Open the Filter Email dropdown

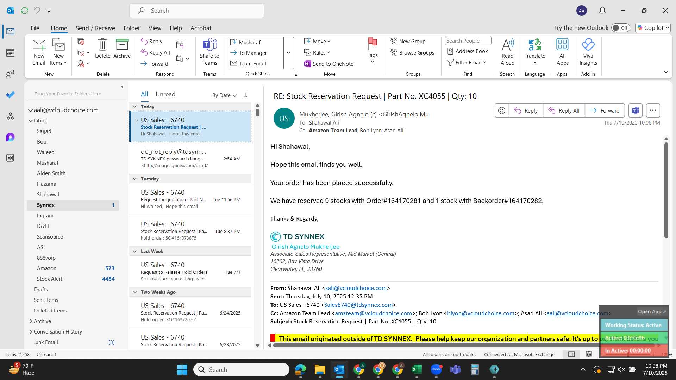coord(467,62)
